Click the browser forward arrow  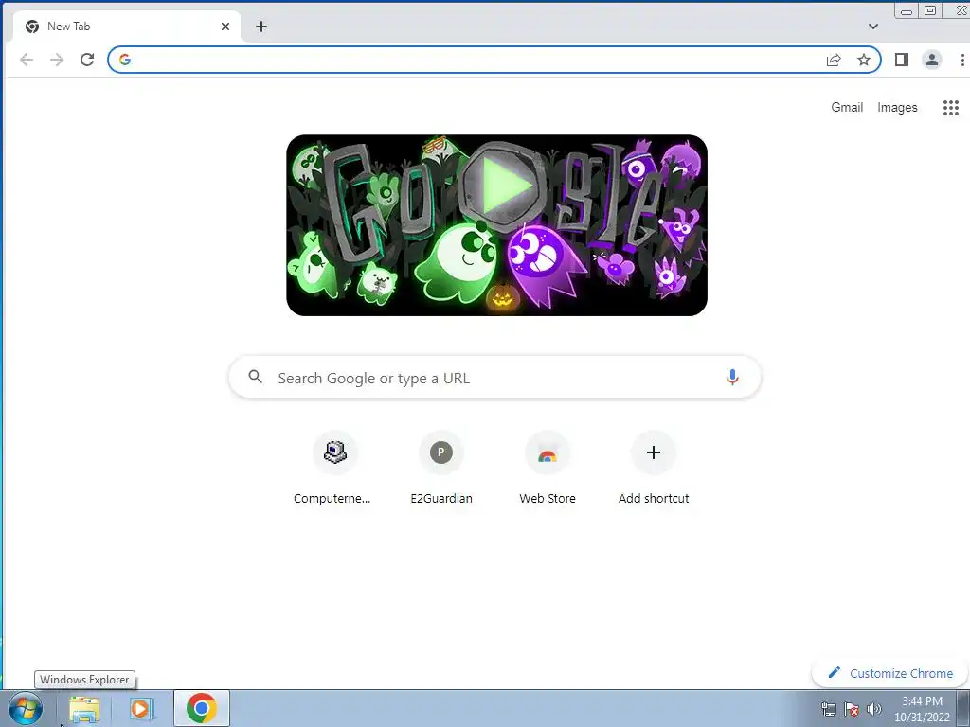57,60
